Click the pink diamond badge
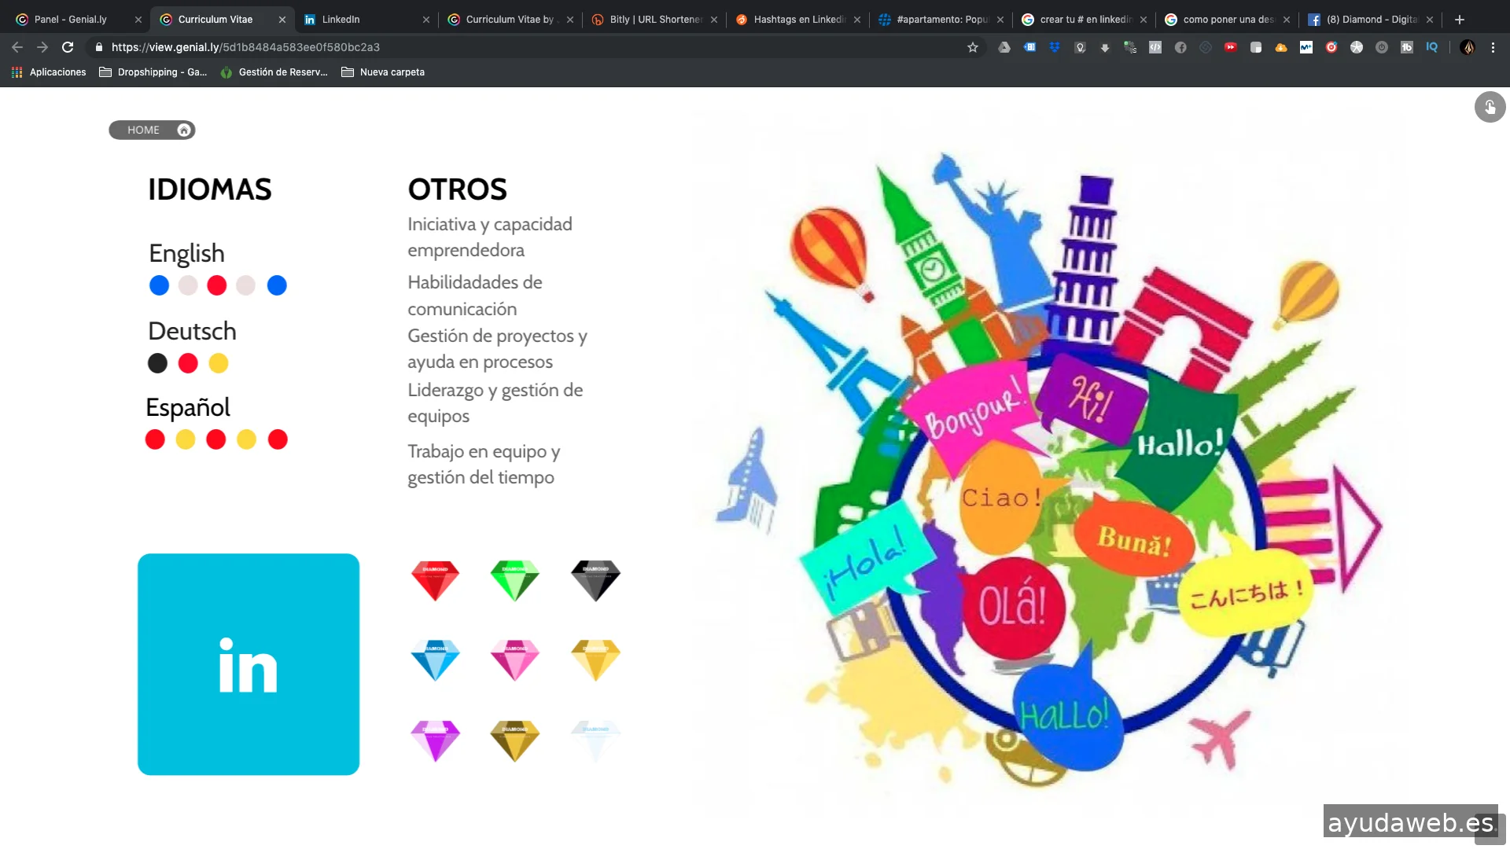Viewport: 1510px width, 849px height. point(514,659)
